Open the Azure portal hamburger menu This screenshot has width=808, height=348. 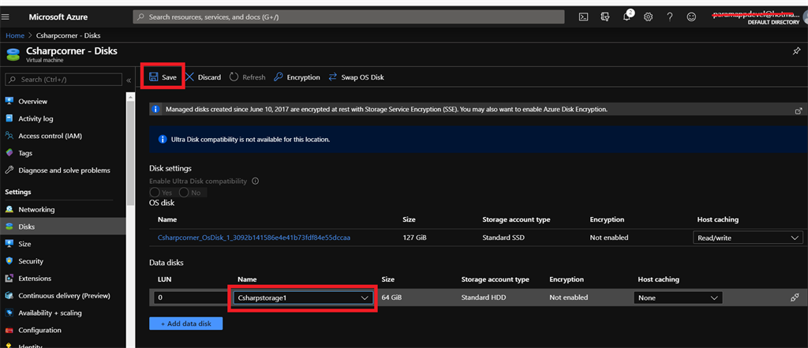click(x=6, y=17)
